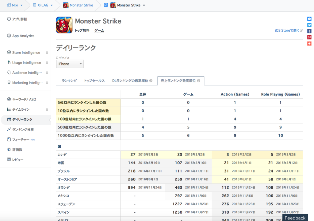Open App Analytics in the sidebar
The height and width of the screenshot is (221, 314).
point(23,36)
